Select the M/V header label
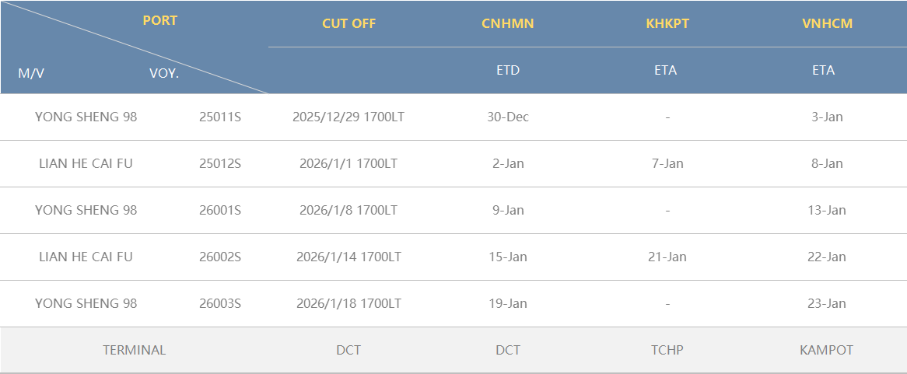 (31, 73)
